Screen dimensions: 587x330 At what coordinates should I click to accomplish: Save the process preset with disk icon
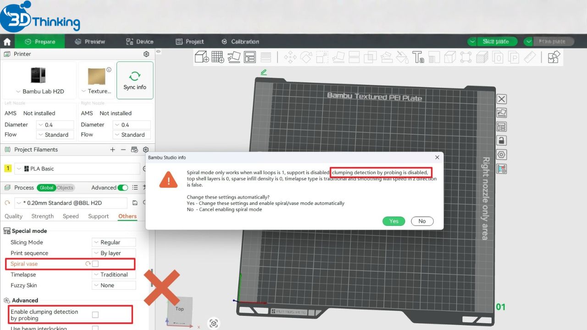(135, 203)
